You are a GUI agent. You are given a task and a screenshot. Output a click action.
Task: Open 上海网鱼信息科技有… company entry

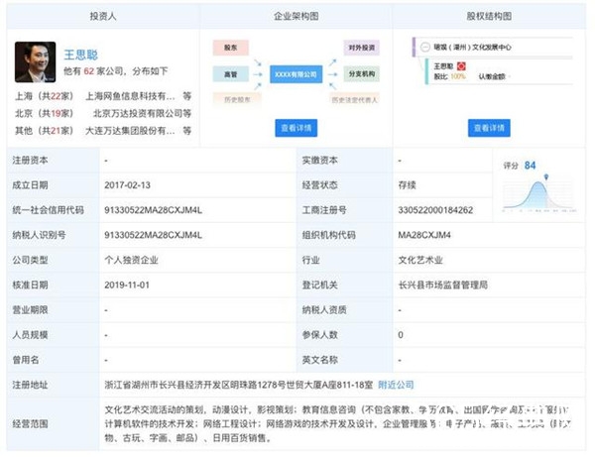point(130,96)
